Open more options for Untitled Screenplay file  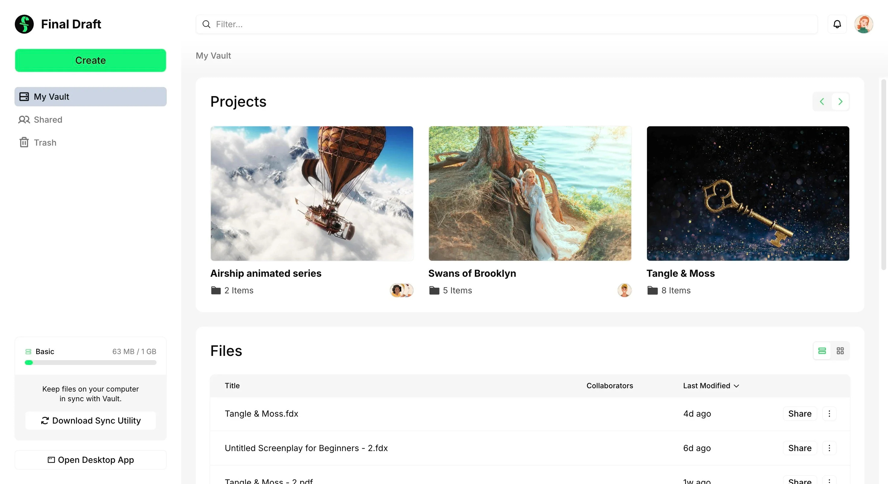tap(829, 448)
